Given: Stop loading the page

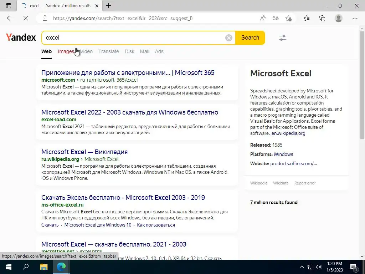Looking at the screenshot, I should coord(26,18).
